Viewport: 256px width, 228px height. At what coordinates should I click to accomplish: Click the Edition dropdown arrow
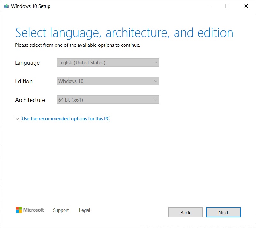pos(156,81)
